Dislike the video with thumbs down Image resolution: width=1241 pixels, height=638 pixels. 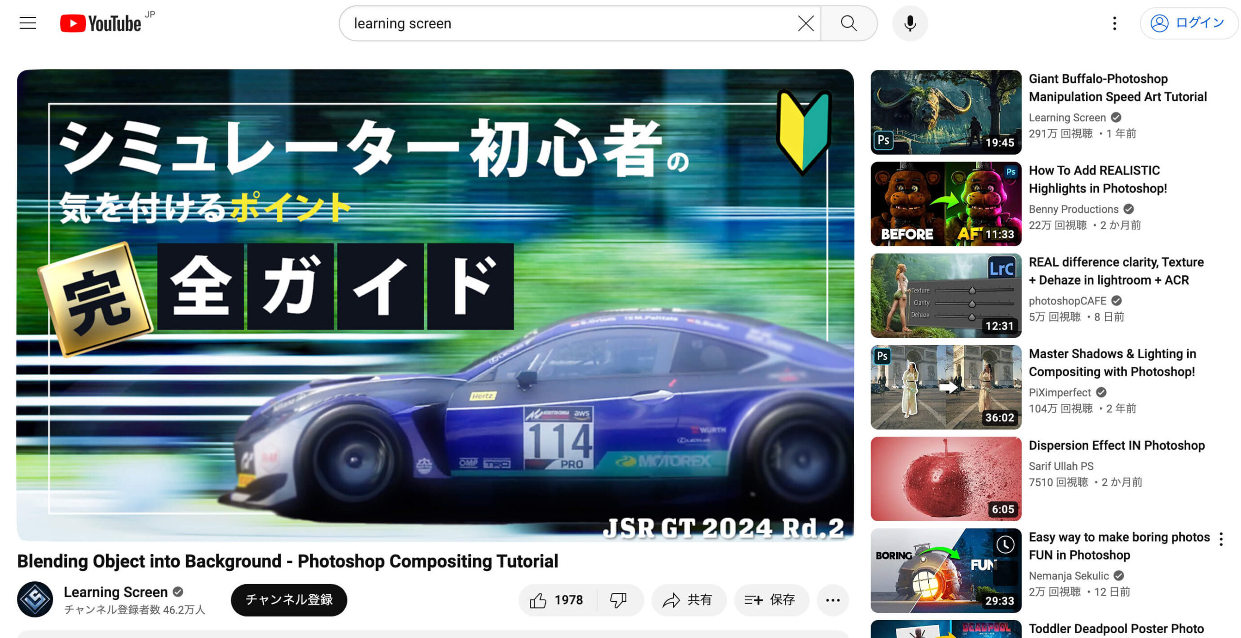(618, 600)
